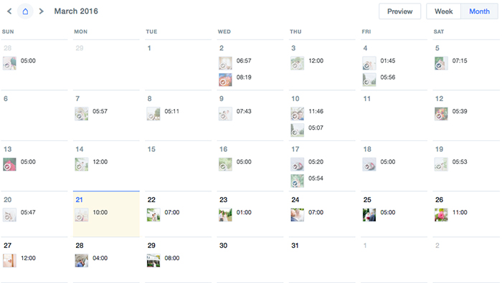Open March 4 post at 01:45
502x283 pixels.
point(379,63)
